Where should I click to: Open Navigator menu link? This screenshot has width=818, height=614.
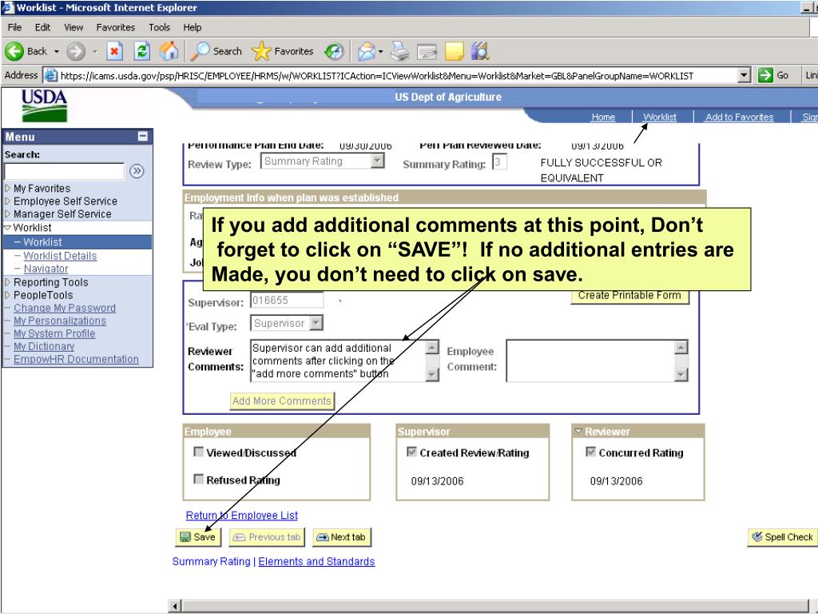(x=46, y=269)
